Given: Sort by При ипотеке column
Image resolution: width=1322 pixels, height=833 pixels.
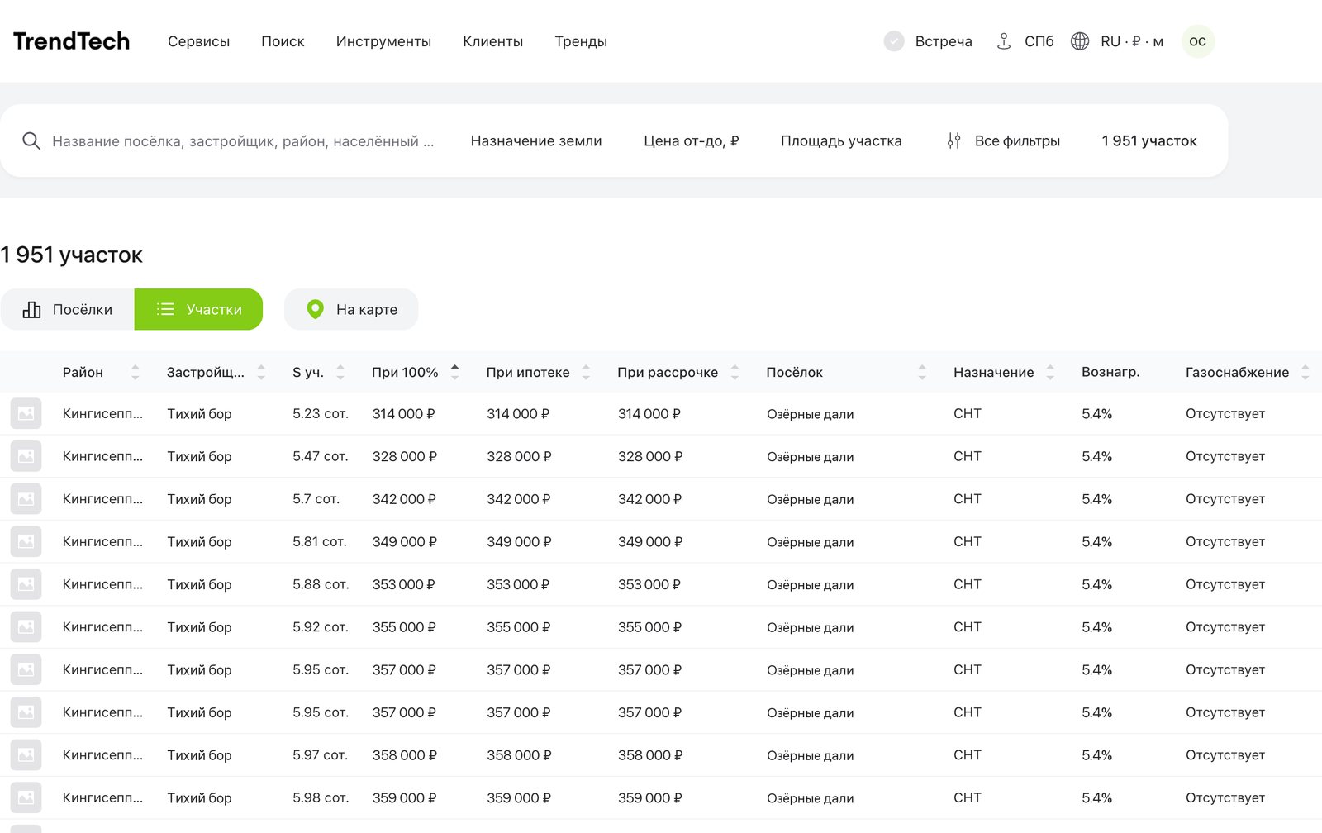Looking at the screenshot, I should (x=586, y=372).
